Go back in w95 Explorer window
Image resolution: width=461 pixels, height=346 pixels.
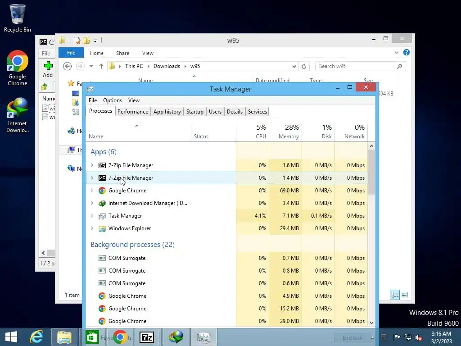pos(68,66)
